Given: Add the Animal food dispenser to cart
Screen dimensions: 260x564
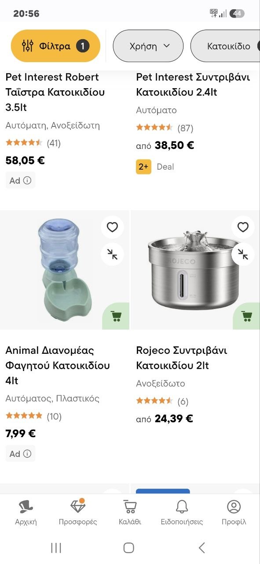Looking at the screenshot, I should coord(116,316).
